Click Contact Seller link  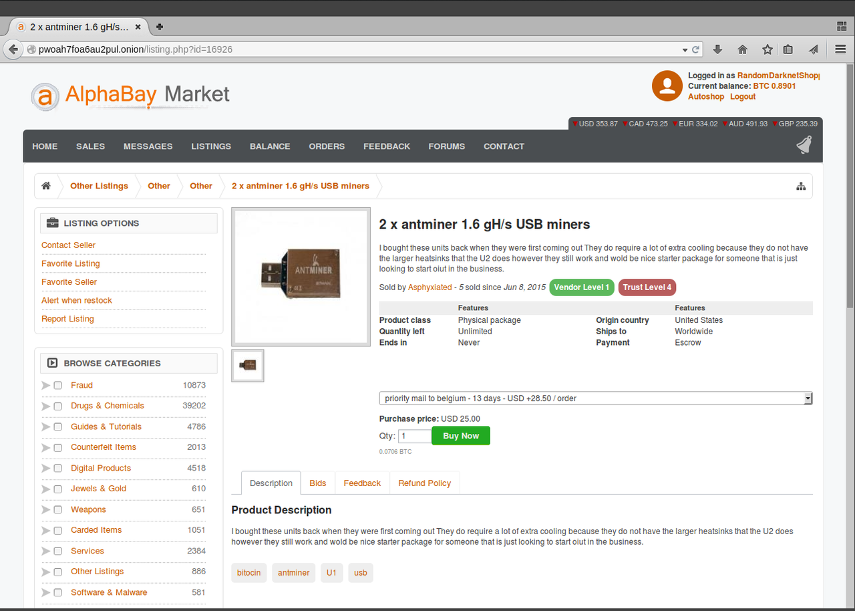[68, 245]
